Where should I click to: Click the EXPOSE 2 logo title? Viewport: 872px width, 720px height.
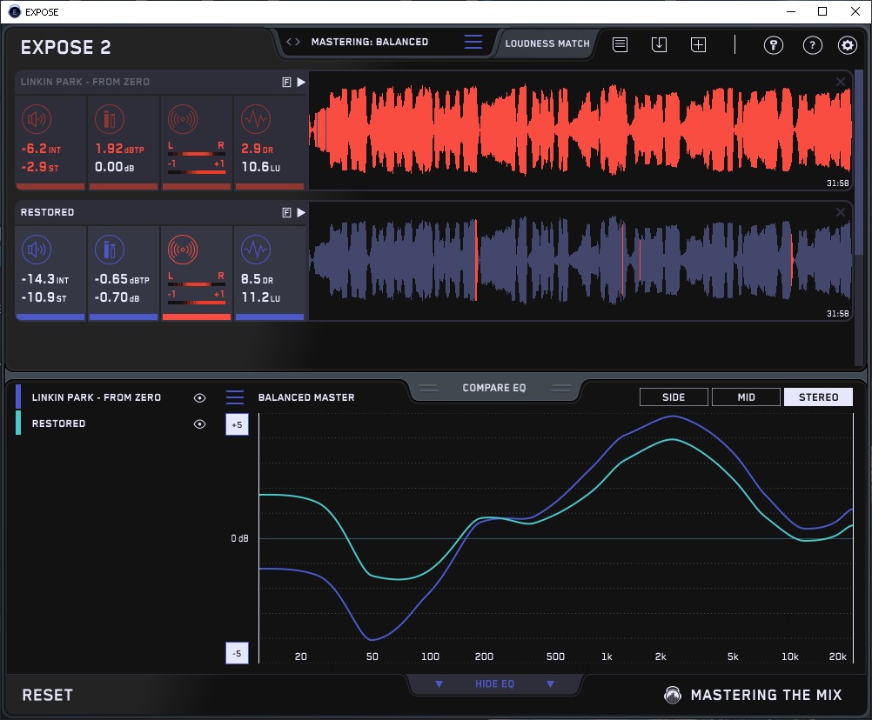click(x=65, y=47)
